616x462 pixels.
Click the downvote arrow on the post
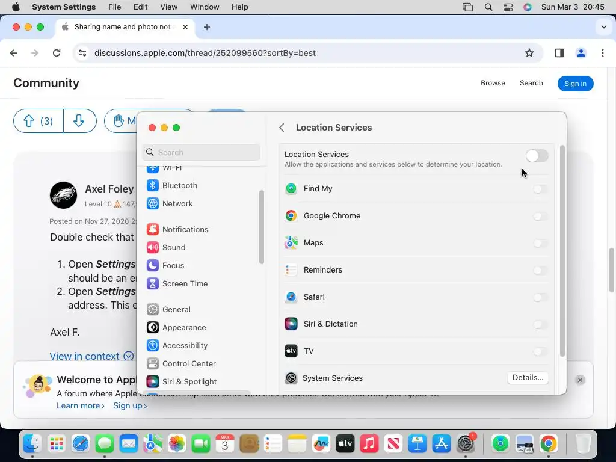[79, 120]
